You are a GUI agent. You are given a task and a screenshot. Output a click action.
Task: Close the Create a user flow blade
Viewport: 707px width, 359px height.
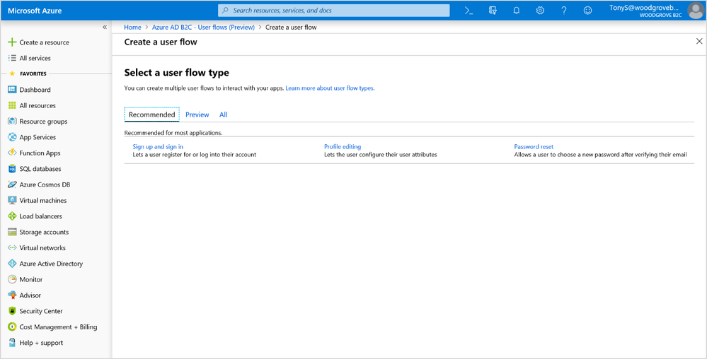699,42
